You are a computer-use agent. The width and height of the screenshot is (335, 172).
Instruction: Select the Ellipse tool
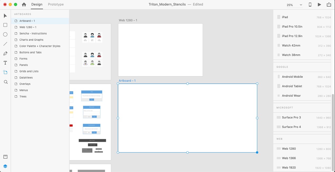coord(5,34)
